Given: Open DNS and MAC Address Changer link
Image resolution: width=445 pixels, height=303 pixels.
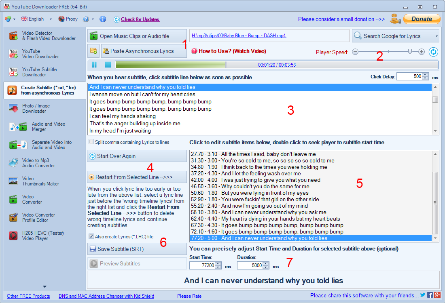Looking at the screenshot, I should (106, 296).
